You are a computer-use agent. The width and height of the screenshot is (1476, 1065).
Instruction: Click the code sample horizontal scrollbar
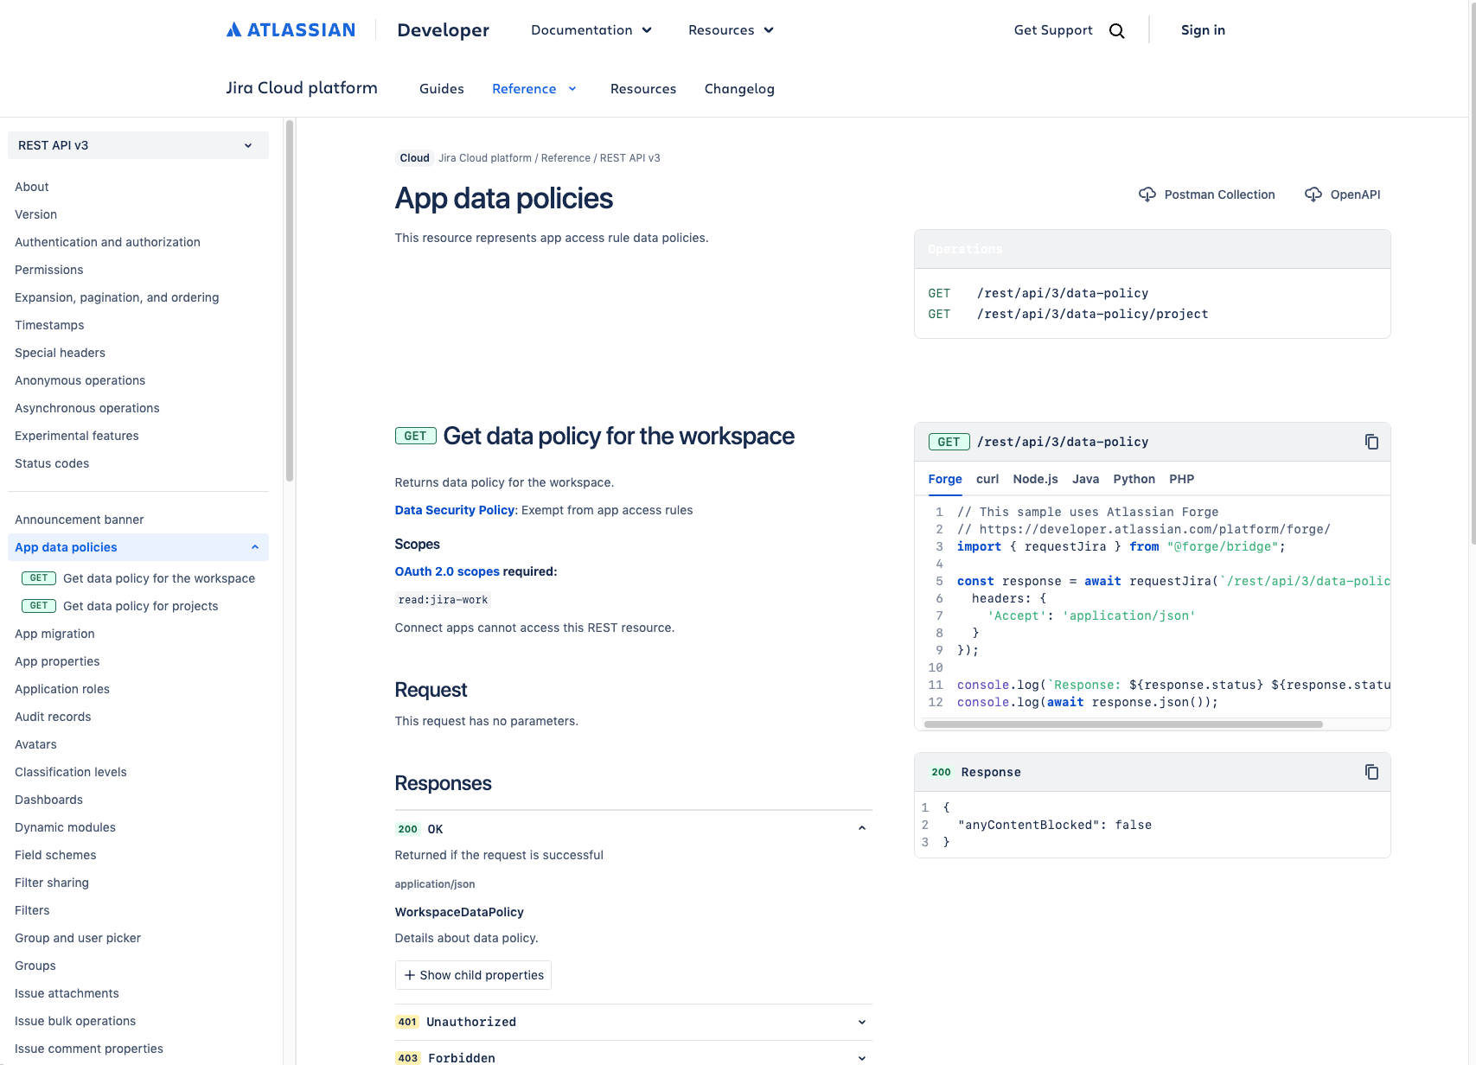coord(1122,724)
